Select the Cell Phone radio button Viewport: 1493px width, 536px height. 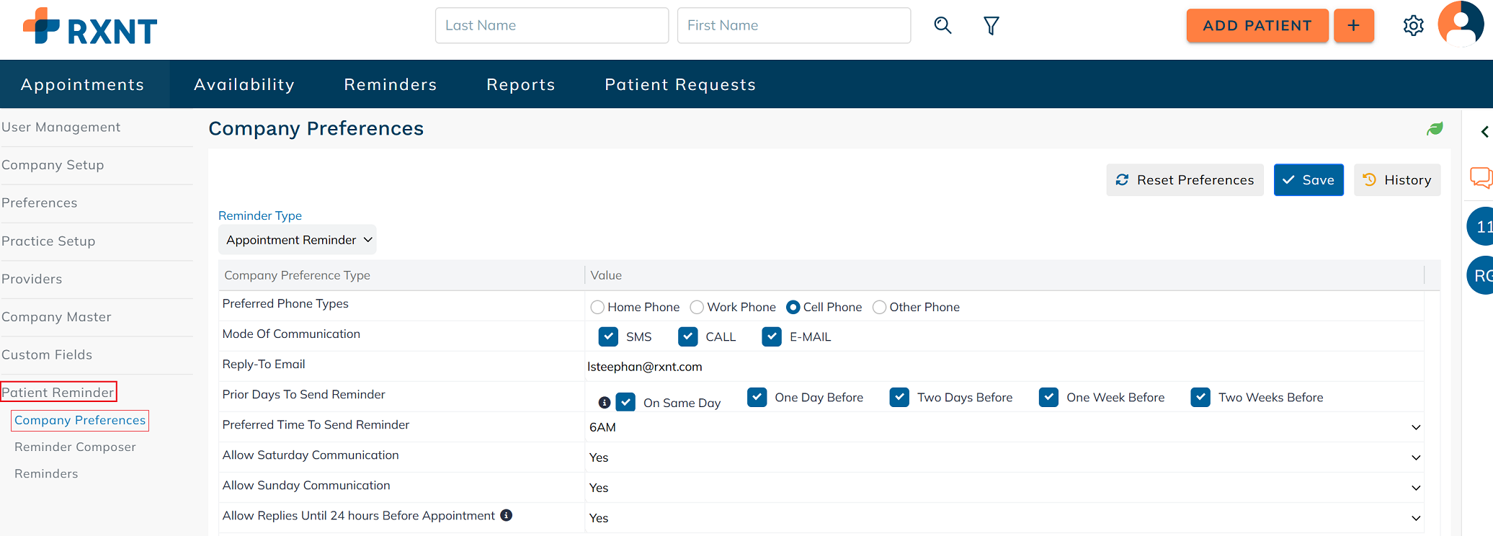(x=793, y=308)
